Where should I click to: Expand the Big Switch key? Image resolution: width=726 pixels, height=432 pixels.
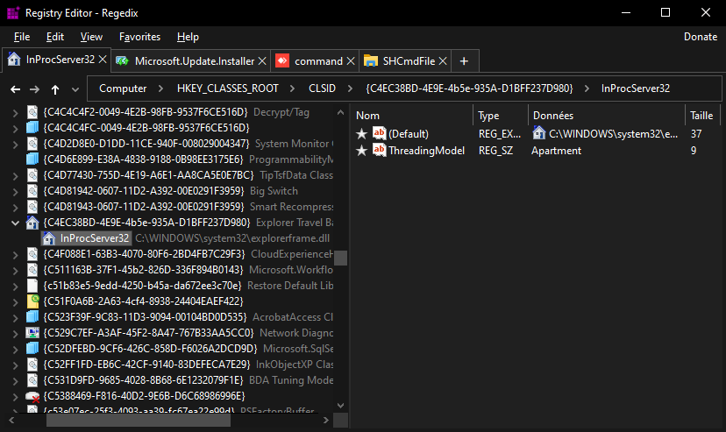click(x=15, y=192)
